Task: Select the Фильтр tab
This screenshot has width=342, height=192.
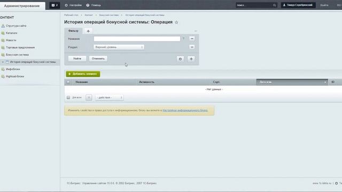Action: click(x=73, y=31)
